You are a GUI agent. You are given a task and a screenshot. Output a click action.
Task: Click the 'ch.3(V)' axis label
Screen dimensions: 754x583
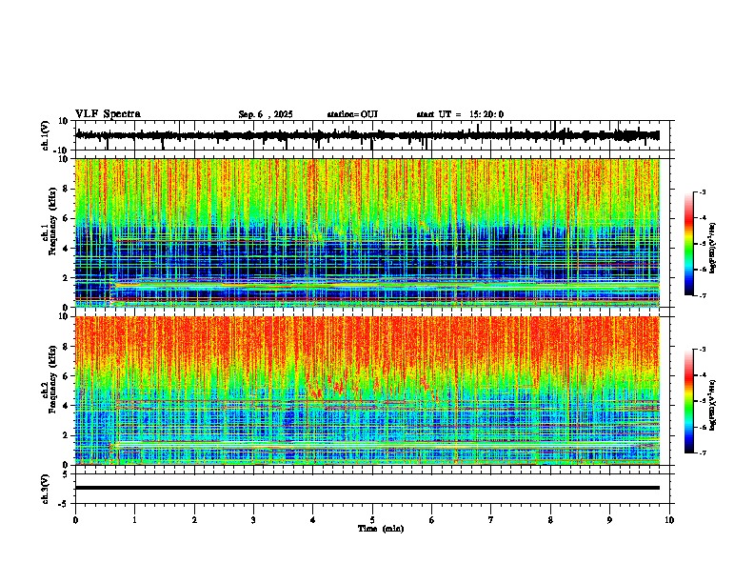click(46, 490)
